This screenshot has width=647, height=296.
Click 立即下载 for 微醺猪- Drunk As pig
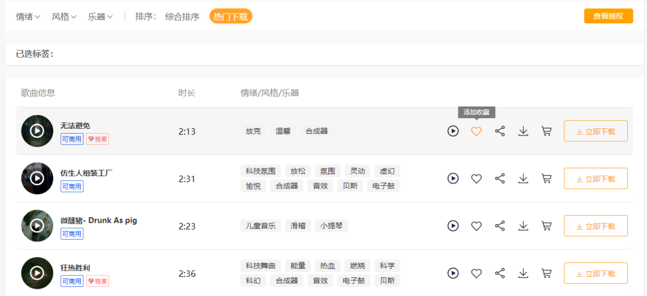click(x=595, y=226)
